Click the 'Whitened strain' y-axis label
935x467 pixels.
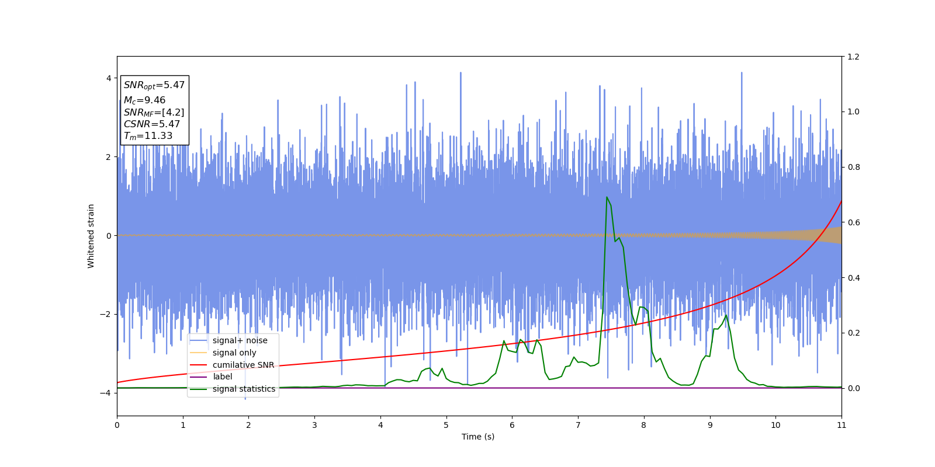click(x=91, y=236)
